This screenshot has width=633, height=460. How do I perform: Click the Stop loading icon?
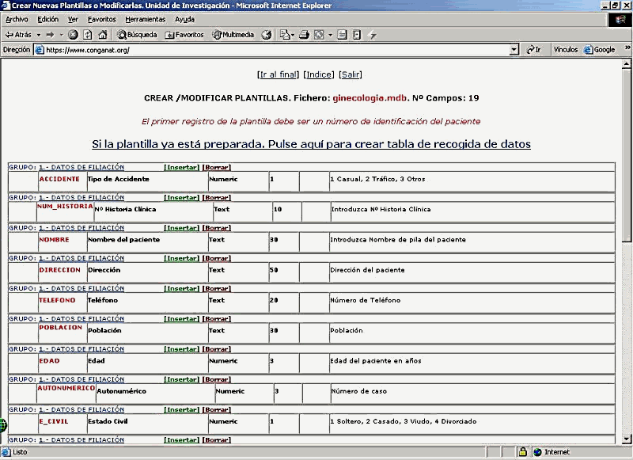pyautogui.click(x=73, y=35)
